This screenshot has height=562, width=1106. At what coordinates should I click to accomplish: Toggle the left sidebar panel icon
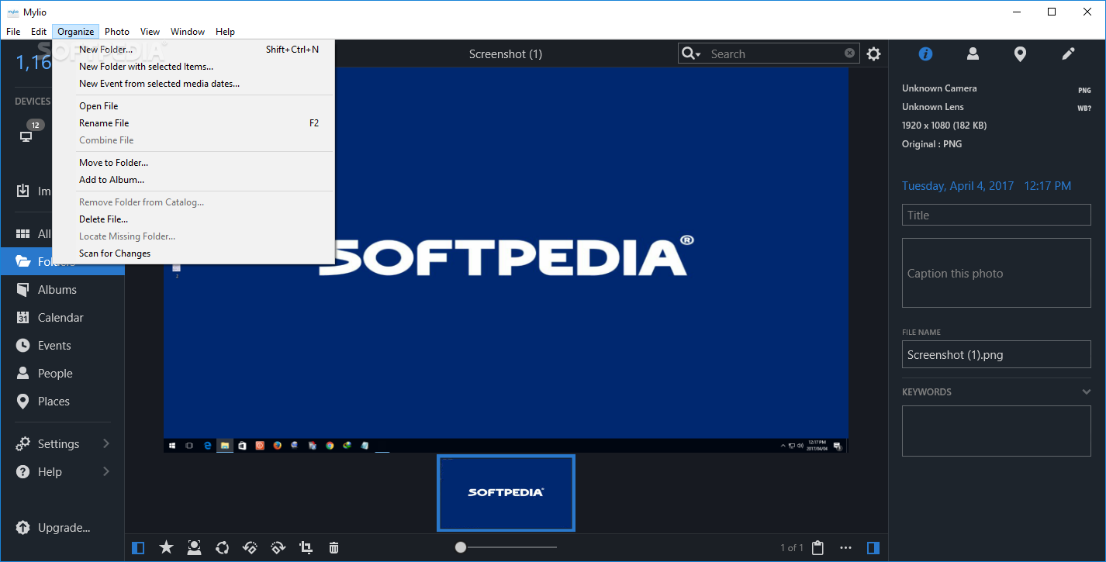pos(138,548)
